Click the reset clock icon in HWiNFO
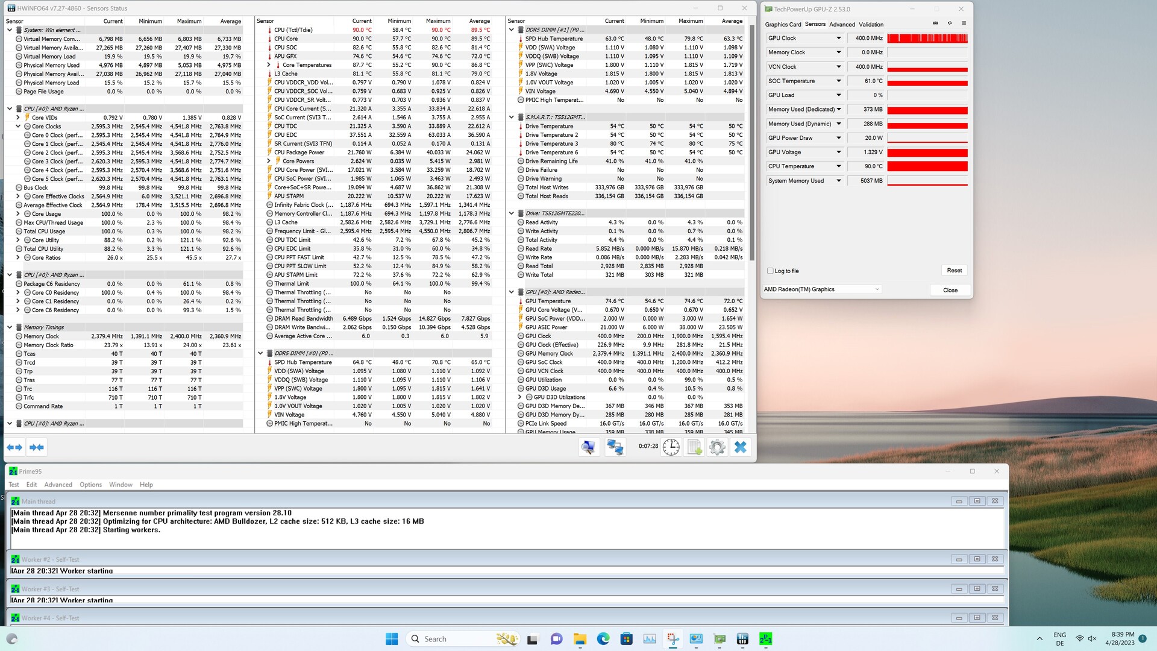Viewport: 1157px width, 651px height. click(671, 447)
